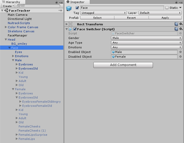
Task: Select FaceManager in the hierarchy
Action: pos(17,35)
